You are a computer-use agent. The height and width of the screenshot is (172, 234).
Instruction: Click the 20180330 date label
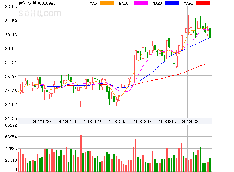pos(191,122)
